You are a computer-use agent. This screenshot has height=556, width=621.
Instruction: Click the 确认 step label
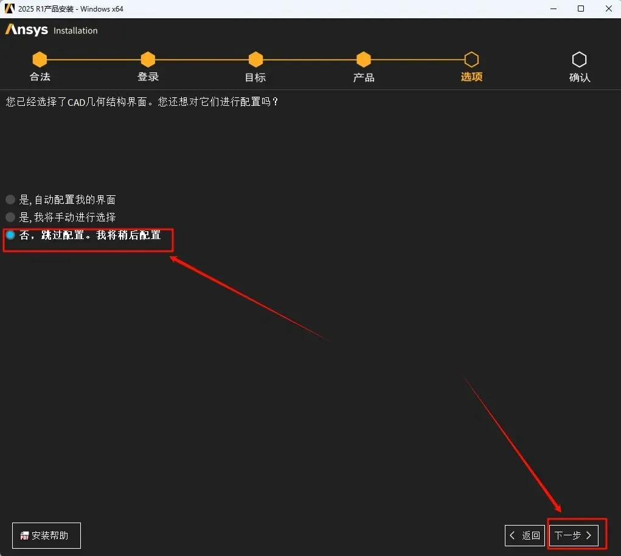[x=580, y=77]
